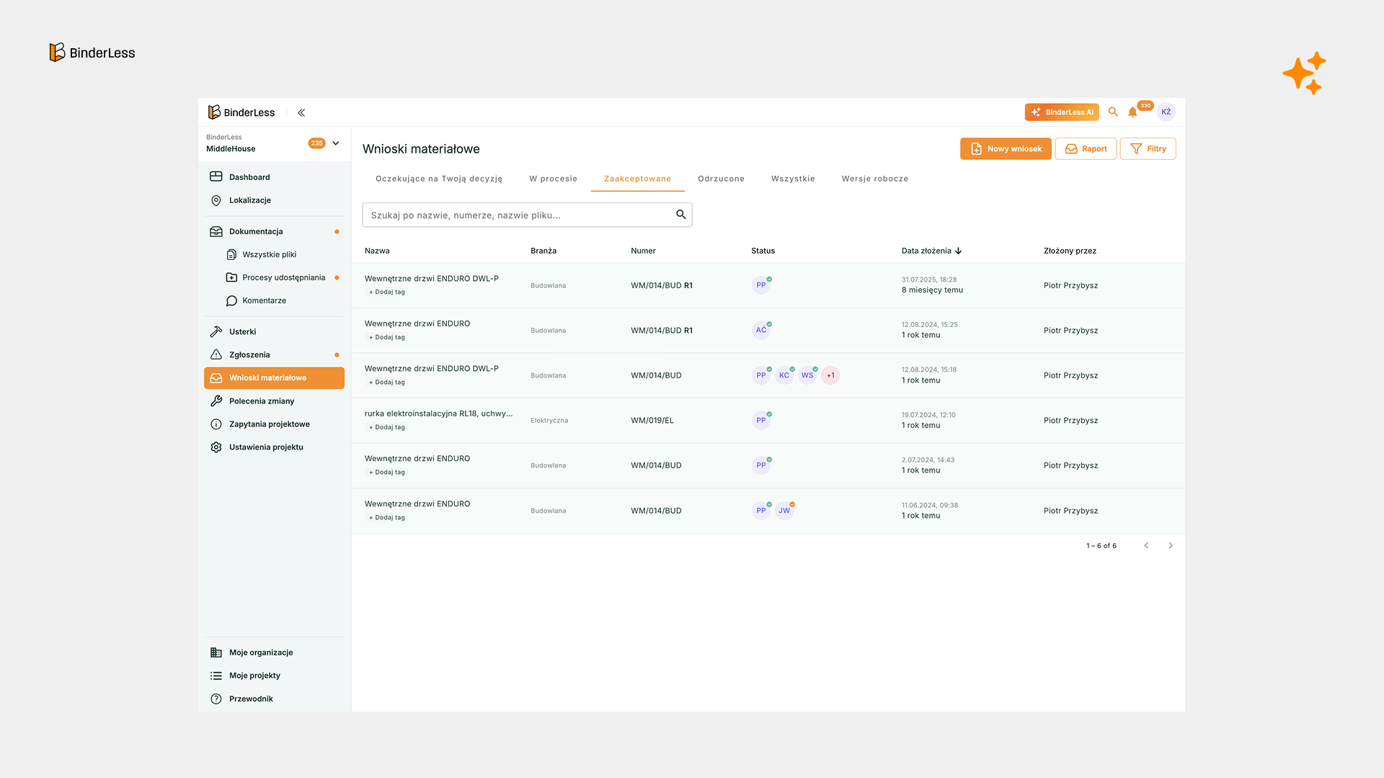Click the Raport button
The height and width of the screenshot is (778, 1384).
(1086, 149)
